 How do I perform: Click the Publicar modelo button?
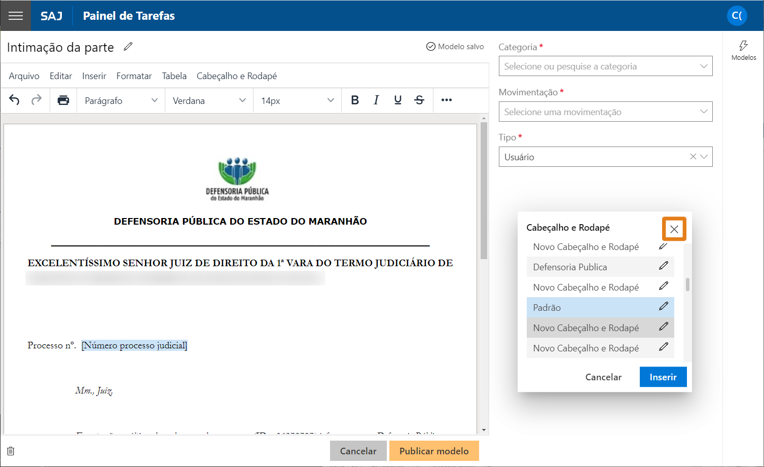434,451
